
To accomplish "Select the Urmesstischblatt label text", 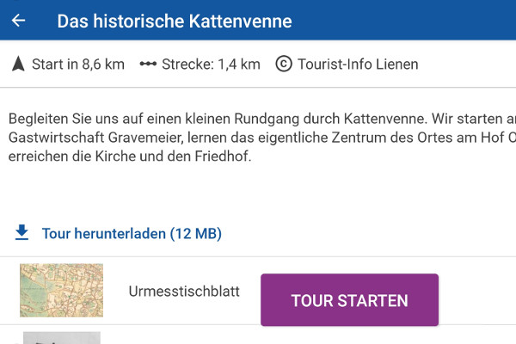I will [184, 292].
